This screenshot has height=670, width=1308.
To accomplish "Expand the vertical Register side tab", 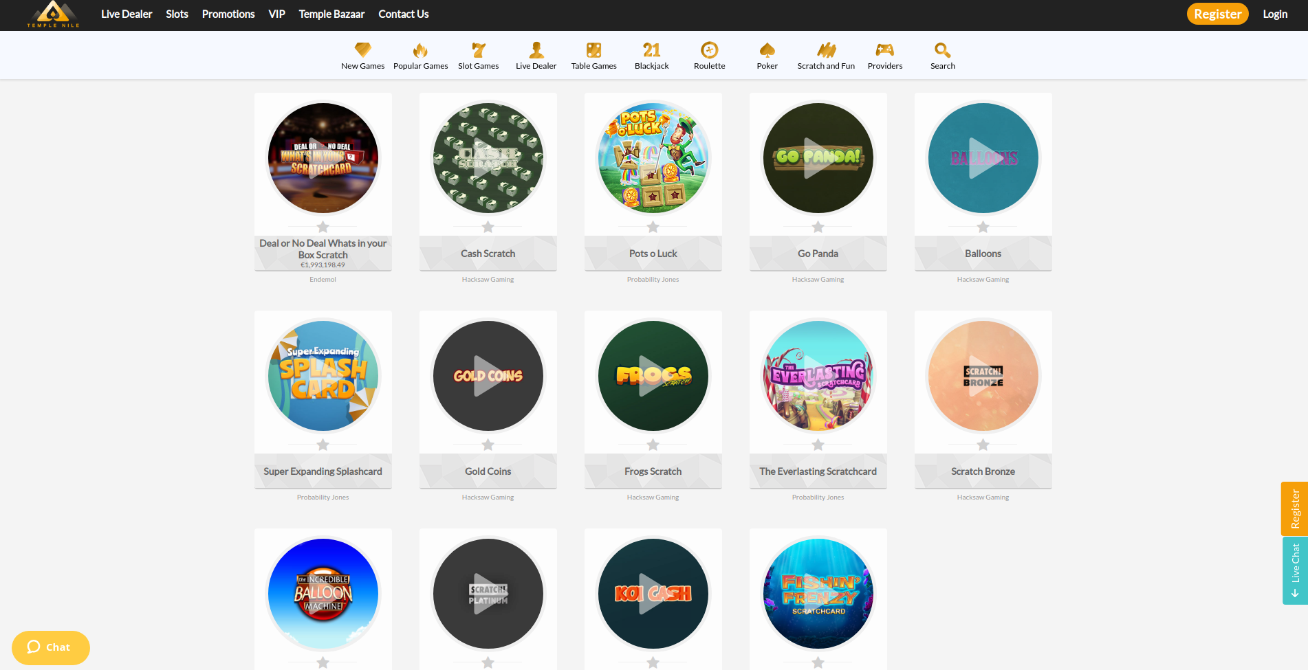I will (1295, 509).
